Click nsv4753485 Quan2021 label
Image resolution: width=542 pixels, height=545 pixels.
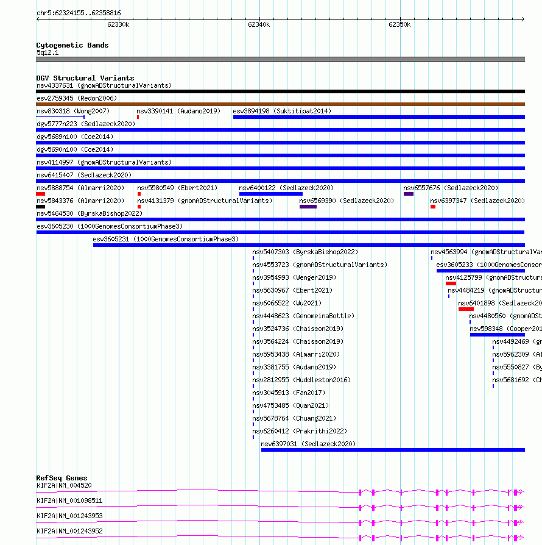pyautogui.click(x=290, y=405)
